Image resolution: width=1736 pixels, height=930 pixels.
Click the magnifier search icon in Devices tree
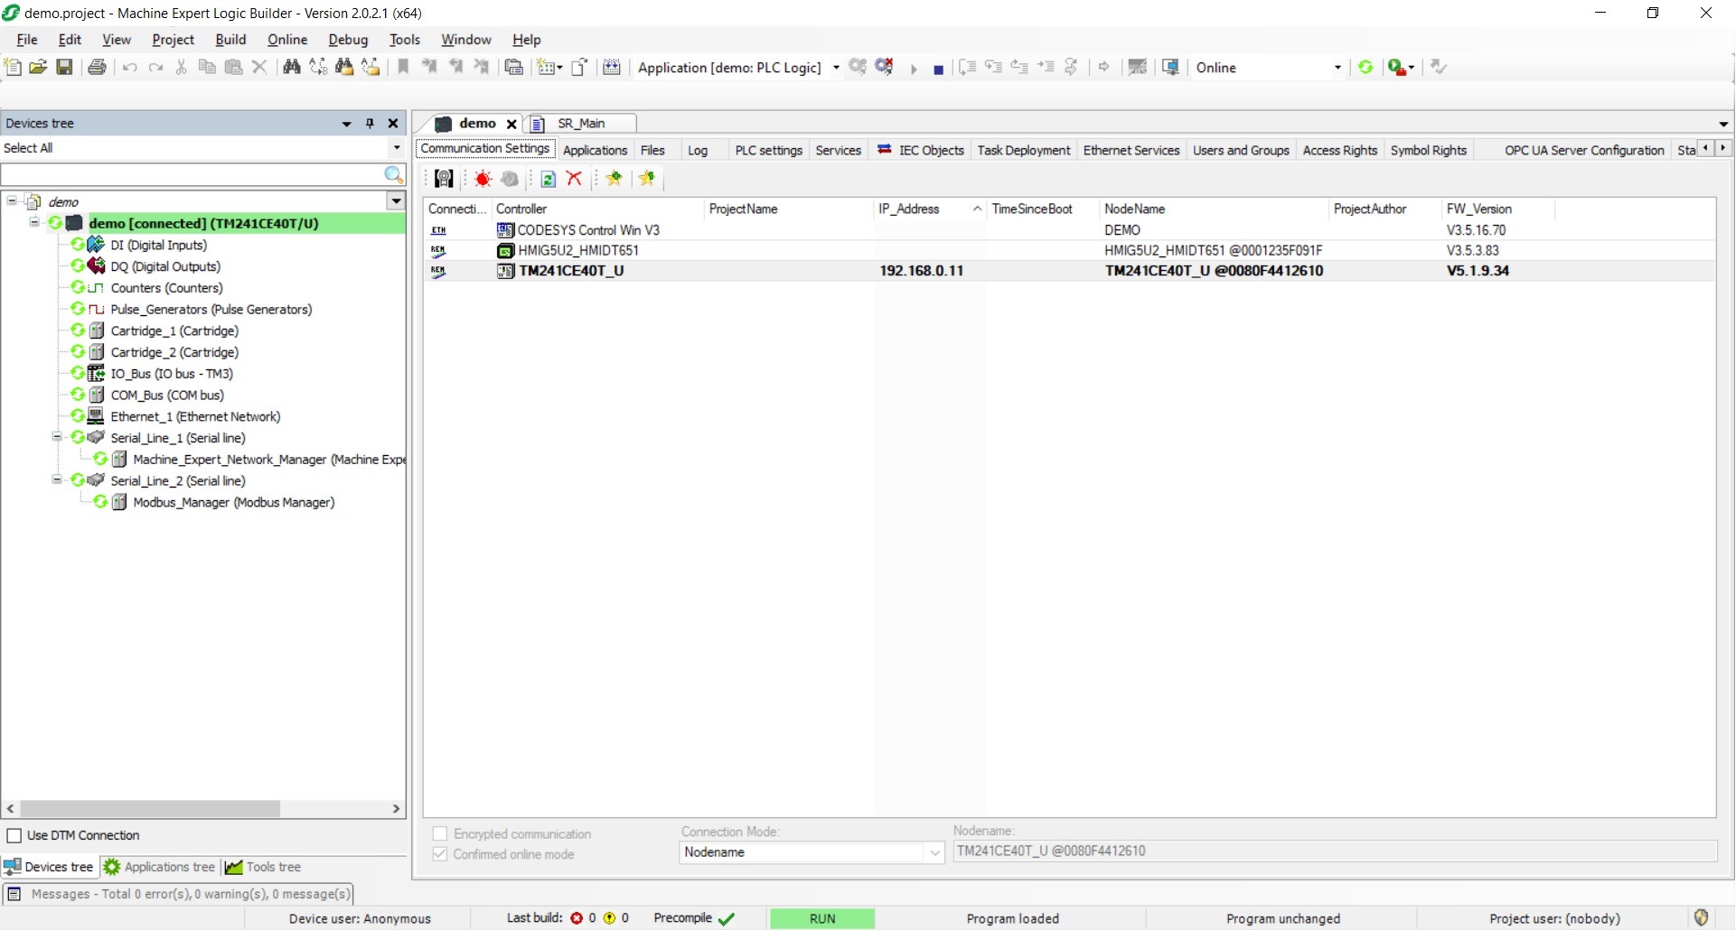[393, 174]
